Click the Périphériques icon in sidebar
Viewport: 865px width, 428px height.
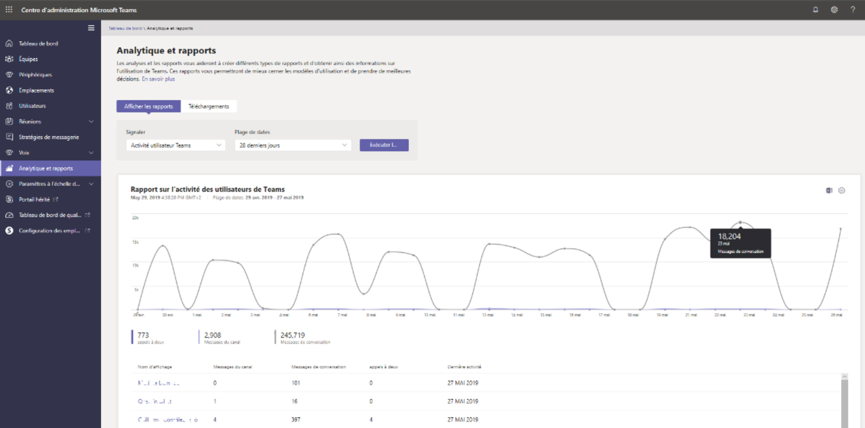[x=9, y=74]
